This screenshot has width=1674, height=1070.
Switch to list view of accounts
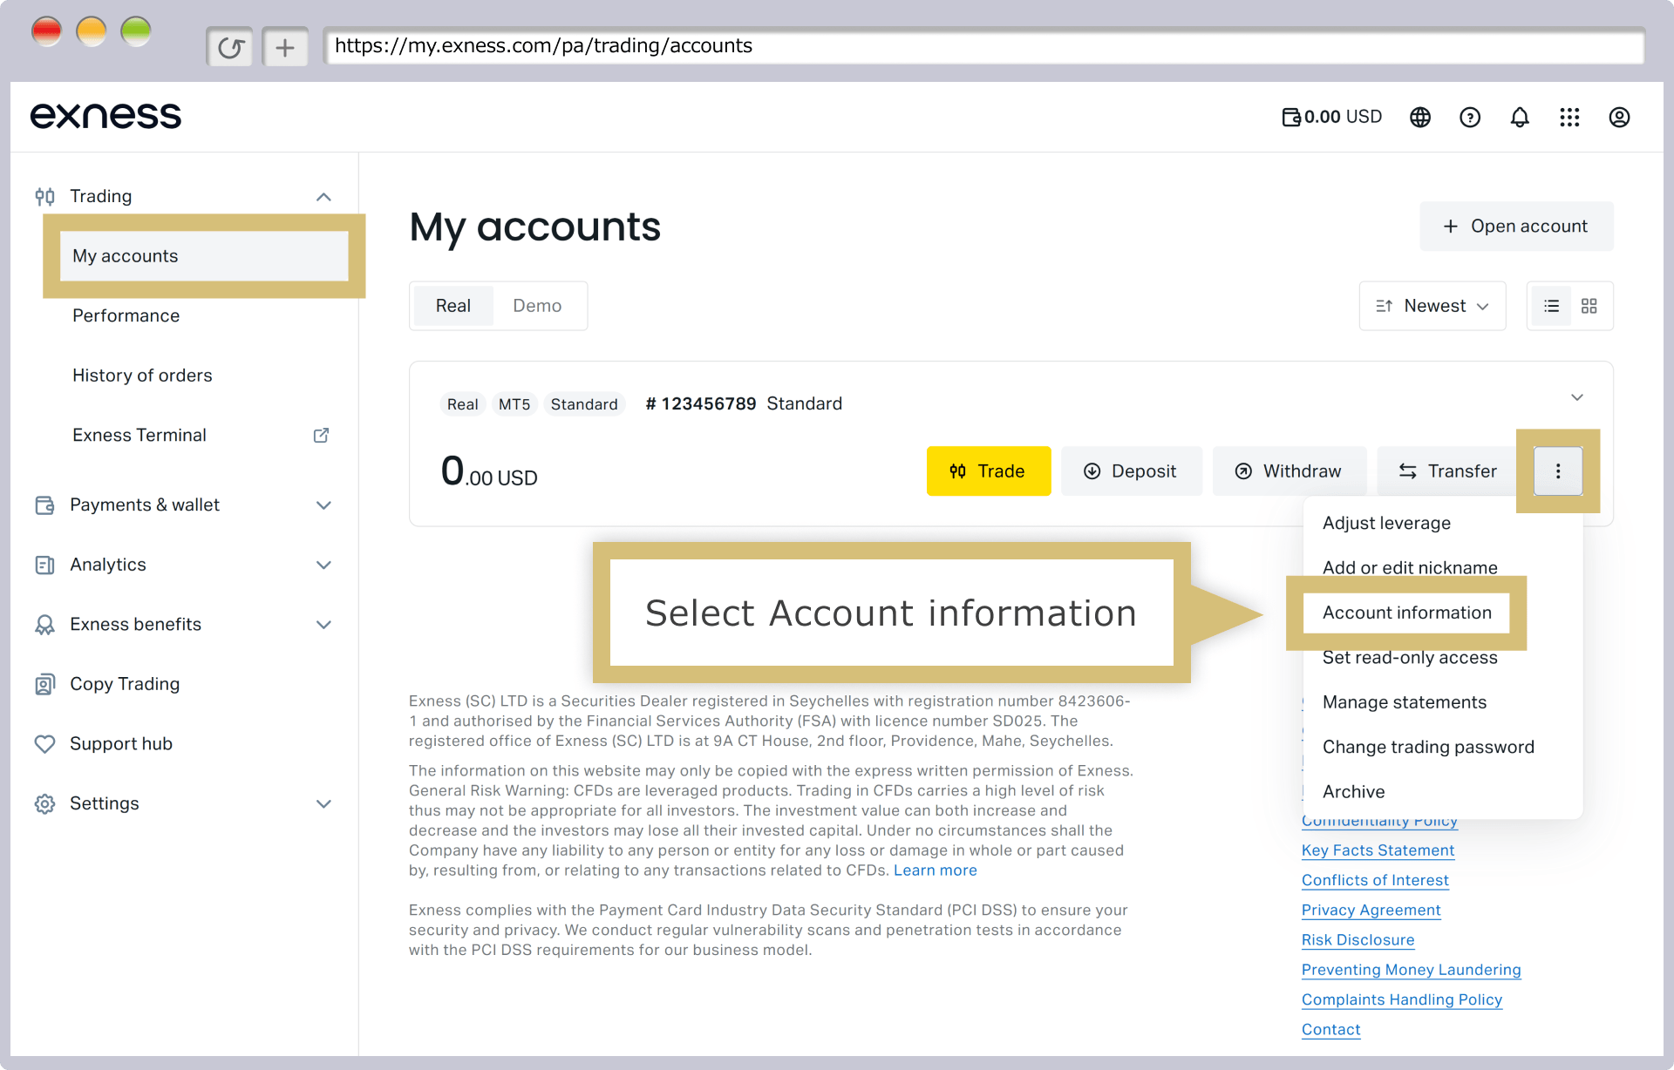[x=1551, y=306]
